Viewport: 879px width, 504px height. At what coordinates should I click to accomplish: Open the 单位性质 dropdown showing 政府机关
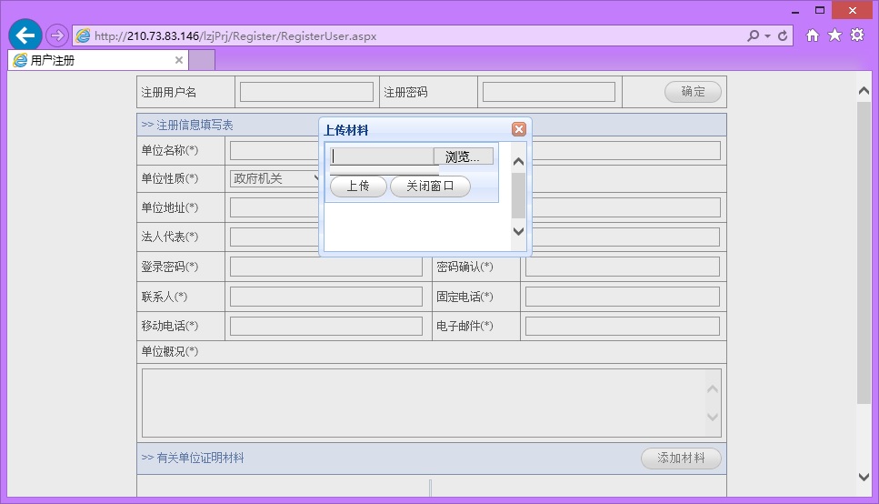(x=275, y=178)
